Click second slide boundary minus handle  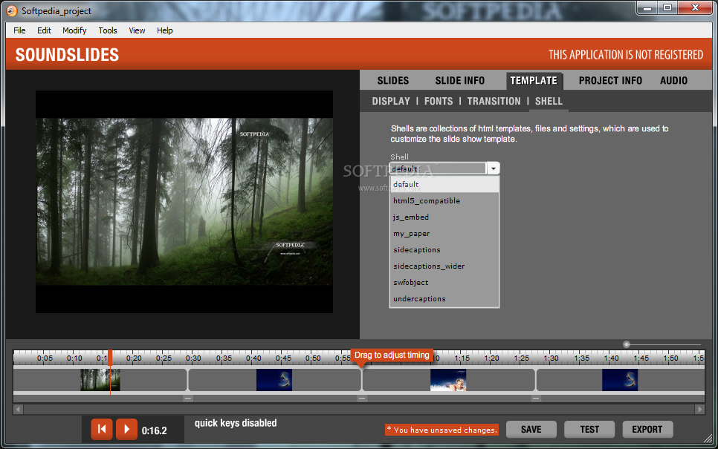coord(362,399)
